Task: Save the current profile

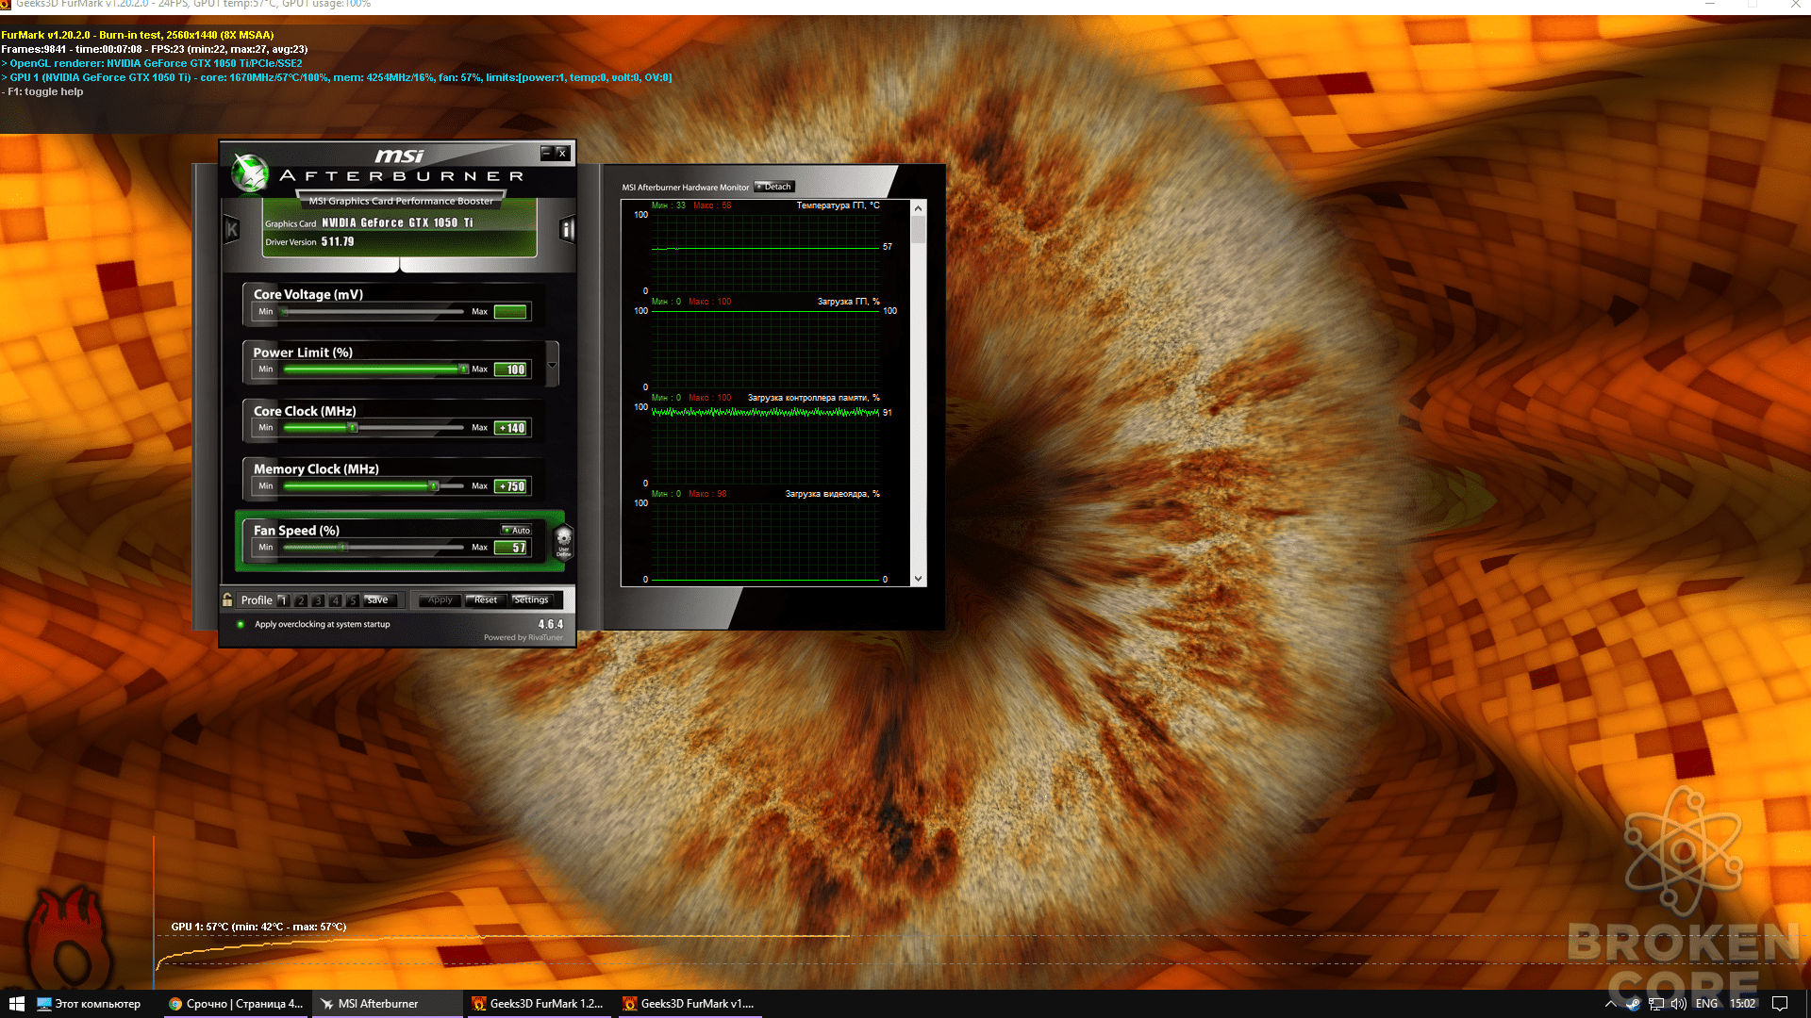Action: point(378,599)
